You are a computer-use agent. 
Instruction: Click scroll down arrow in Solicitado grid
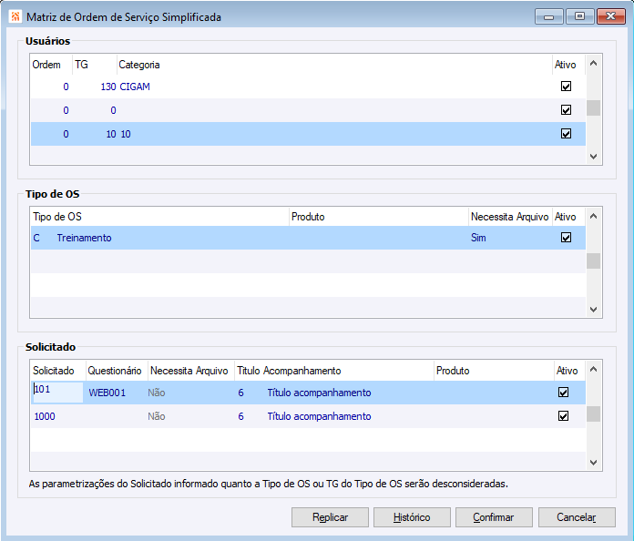pyautogui.click(x=593, y=462)
